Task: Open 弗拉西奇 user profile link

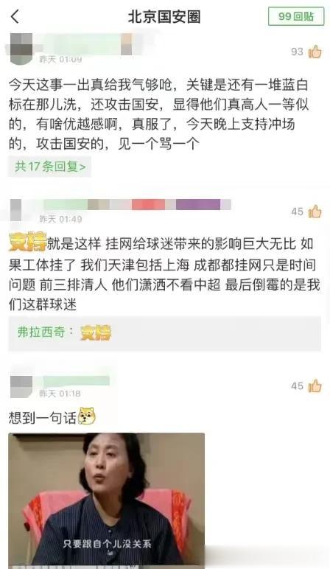Action: coord(41,332)
